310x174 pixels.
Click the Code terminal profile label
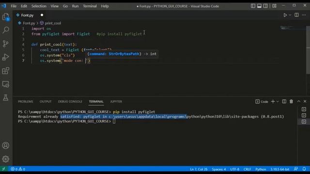coord(262,101)
